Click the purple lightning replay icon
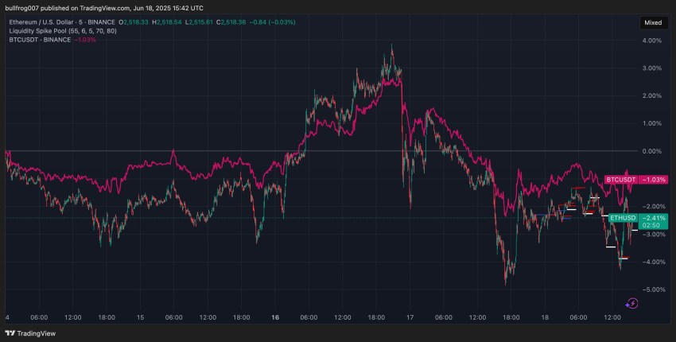 click(x=631, y=302)
